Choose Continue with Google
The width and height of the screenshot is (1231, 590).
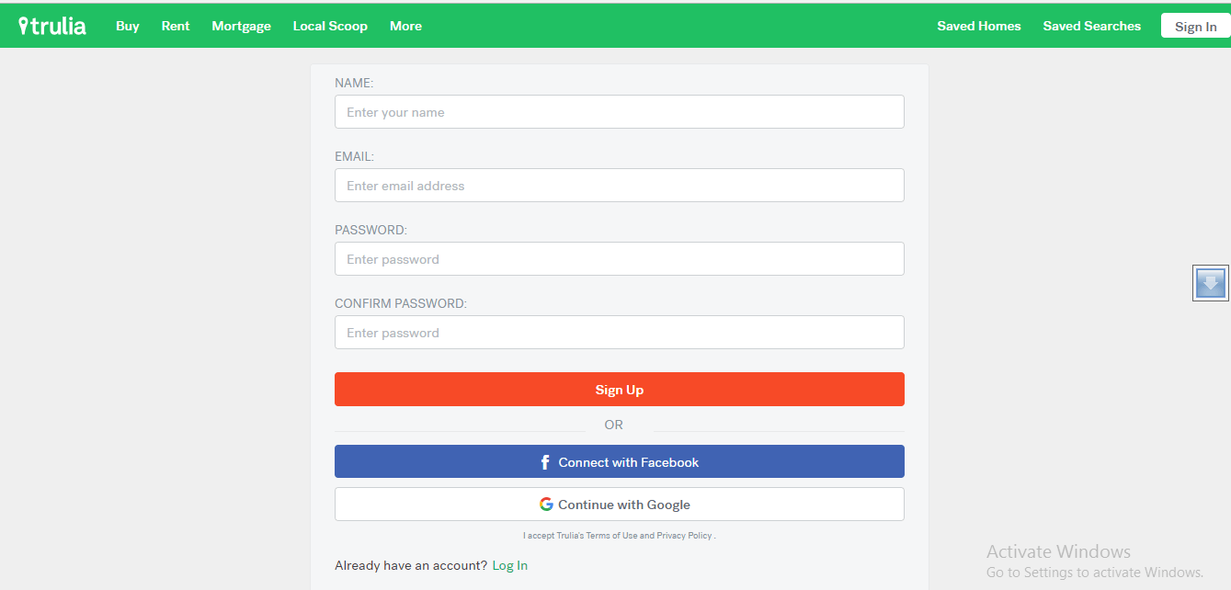620,505
